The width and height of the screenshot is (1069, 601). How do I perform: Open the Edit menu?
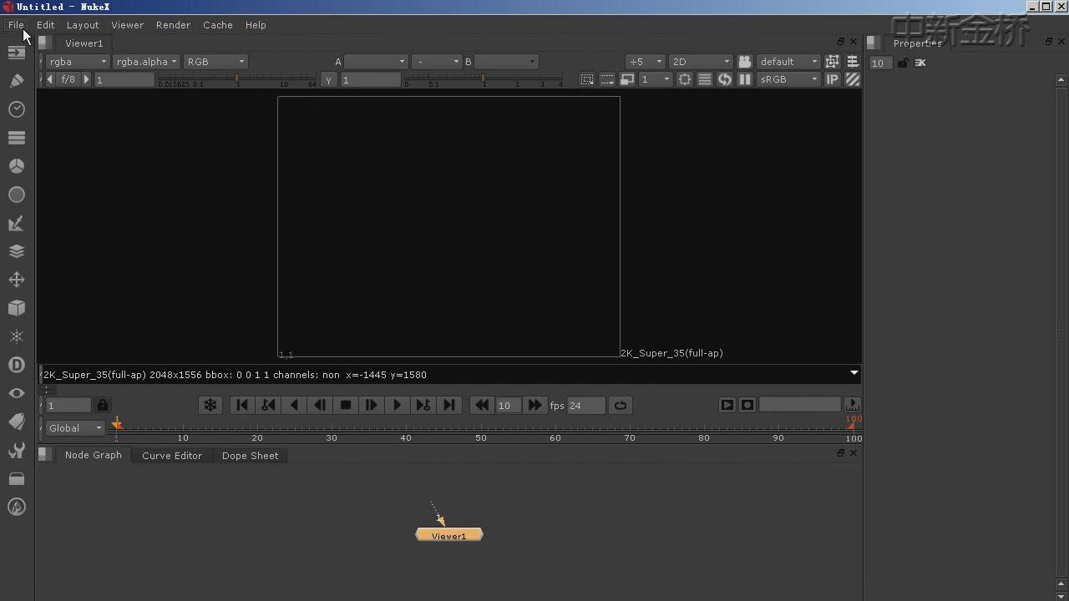(x=46, y=25)
